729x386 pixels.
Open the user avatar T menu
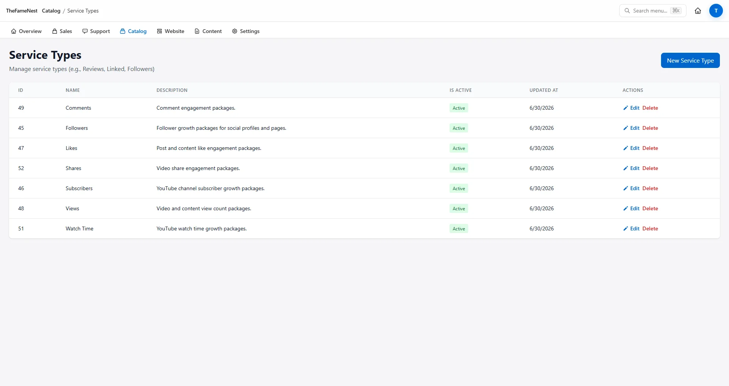(x=716, y=11)
